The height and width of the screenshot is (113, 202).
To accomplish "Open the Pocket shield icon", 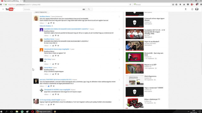I will [x=188, y=4].
